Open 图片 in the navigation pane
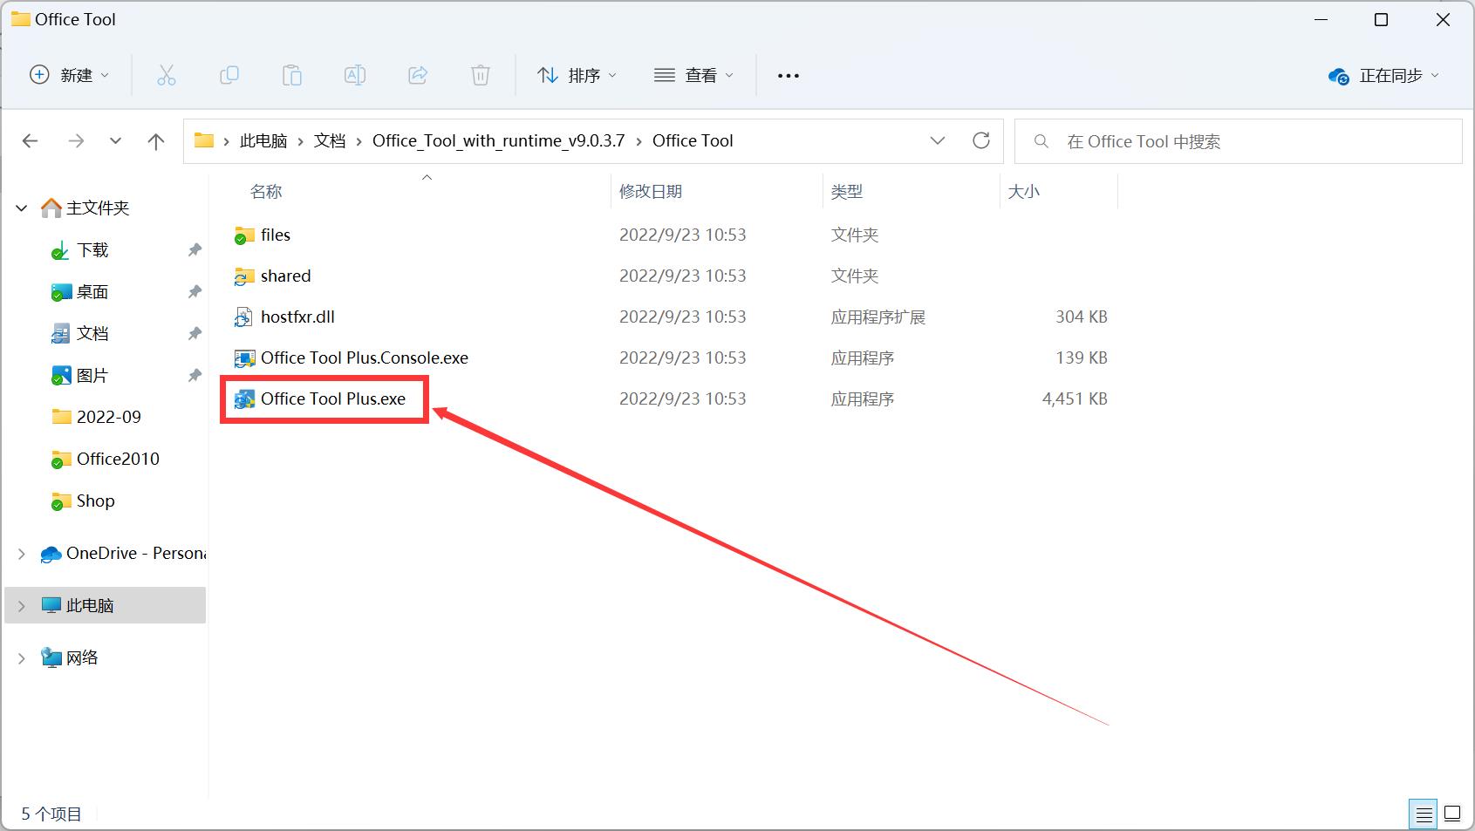 point(92,376)
